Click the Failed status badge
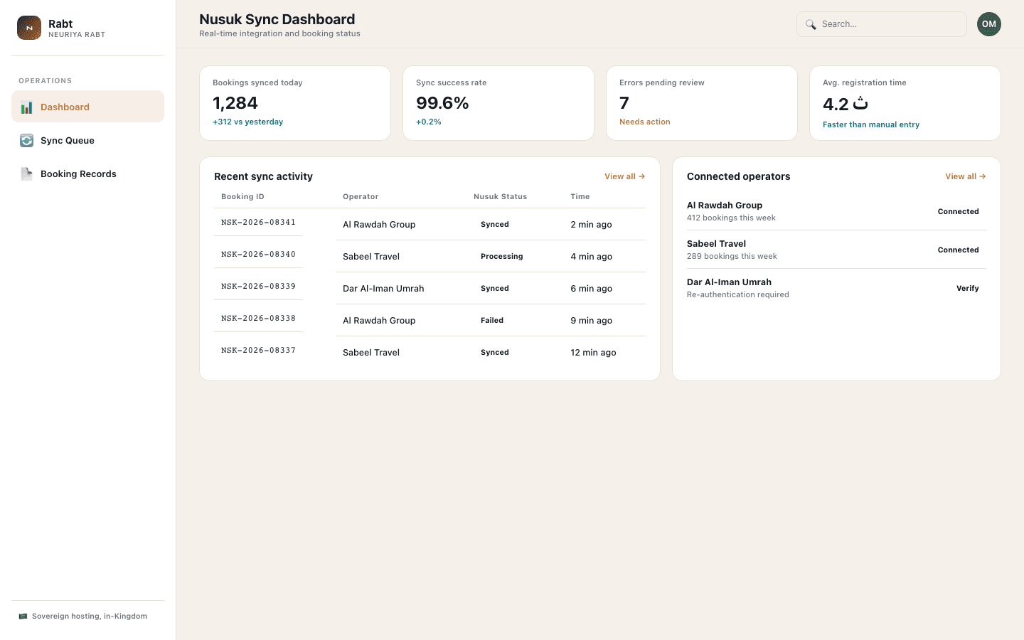 (492, 320)
